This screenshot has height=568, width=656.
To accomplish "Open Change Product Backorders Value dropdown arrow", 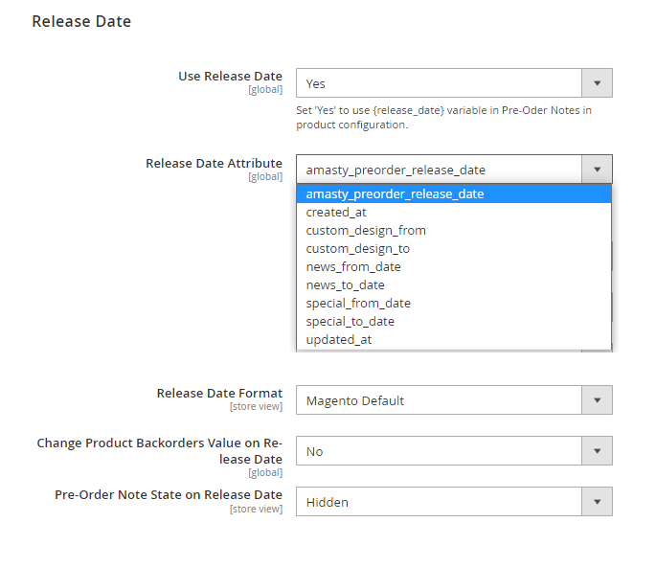I will 597,451.
